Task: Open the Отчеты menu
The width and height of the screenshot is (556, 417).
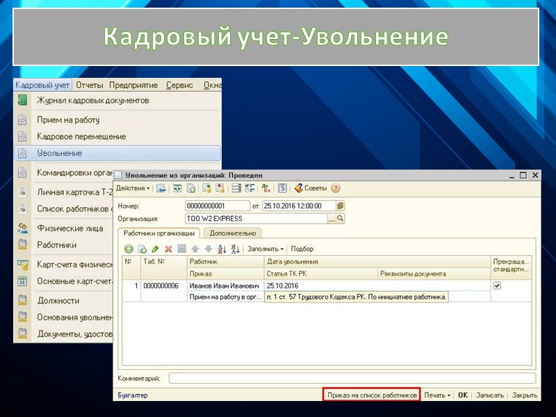Action: [90, 85]
